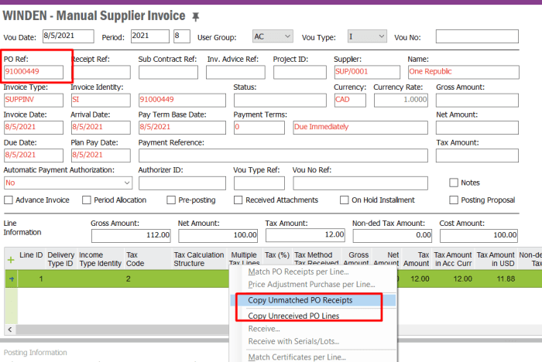
Task: Click the Inv. Advice Ref field
Action: pos(235,72)
